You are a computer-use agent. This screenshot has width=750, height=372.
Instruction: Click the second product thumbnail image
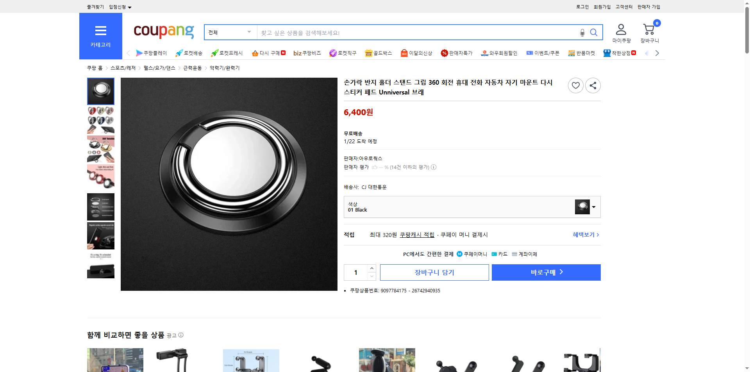(x=100, y=120)
